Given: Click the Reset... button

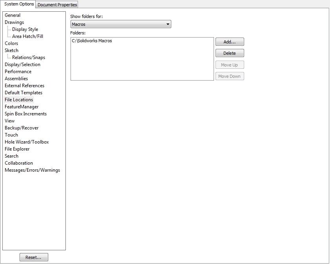Looking at the screenshot, I should pyautogui.click(x=34, y=257).
